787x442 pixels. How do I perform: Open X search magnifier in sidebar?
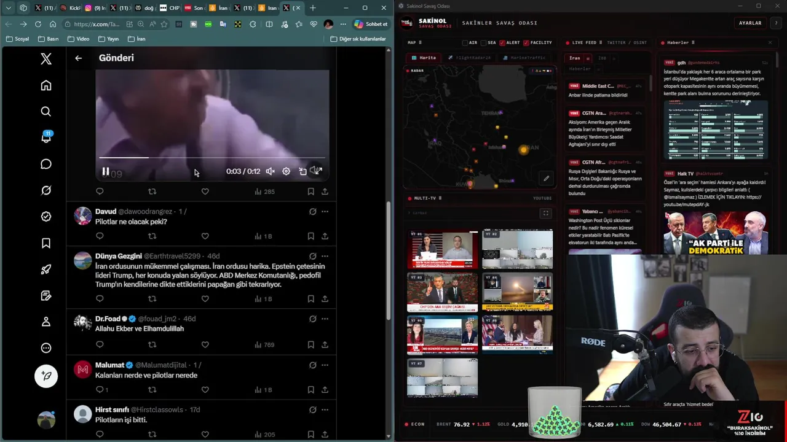(46, 112)
